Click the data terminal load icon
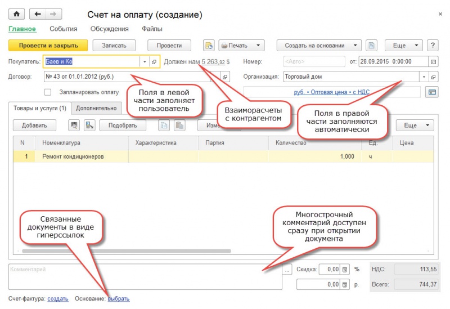 tap(89, 125)
